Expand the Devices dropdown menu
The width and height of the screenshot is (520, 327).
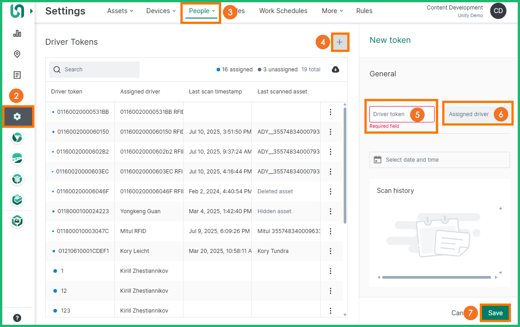tap(161, 11)
